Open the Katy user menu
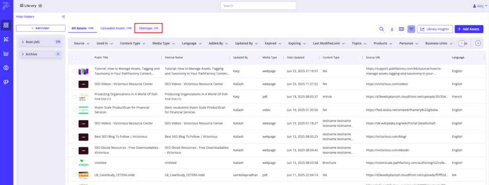489x185 pixels. 479,6
